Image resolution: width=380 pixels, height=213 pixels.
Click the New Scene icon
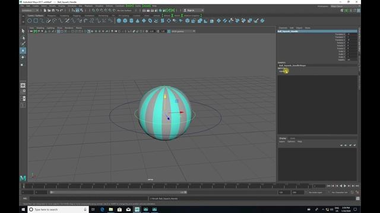pos(45,11)
